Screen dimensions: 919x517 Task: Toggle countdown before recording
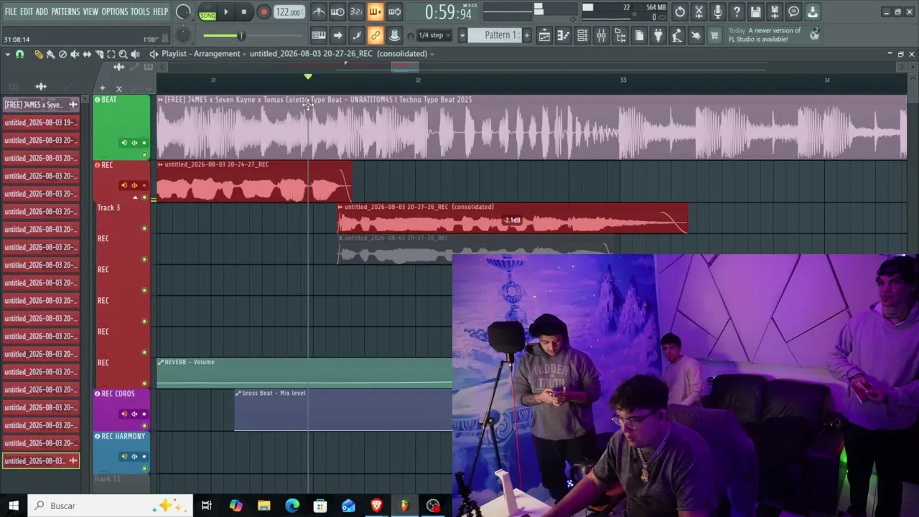coord(356,11)
